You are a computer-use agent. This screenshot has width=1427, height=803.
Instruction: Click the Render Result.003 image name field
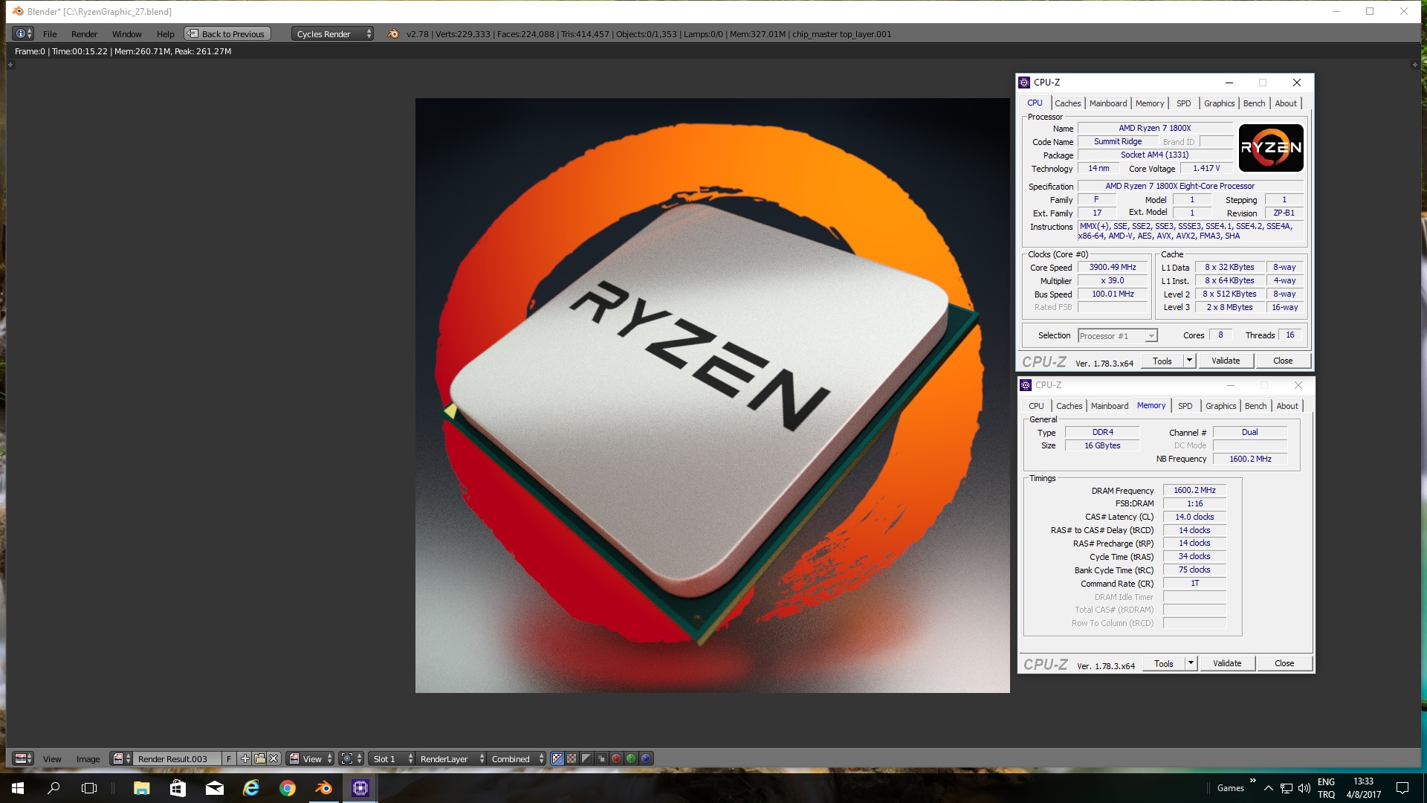click(178, 758)
